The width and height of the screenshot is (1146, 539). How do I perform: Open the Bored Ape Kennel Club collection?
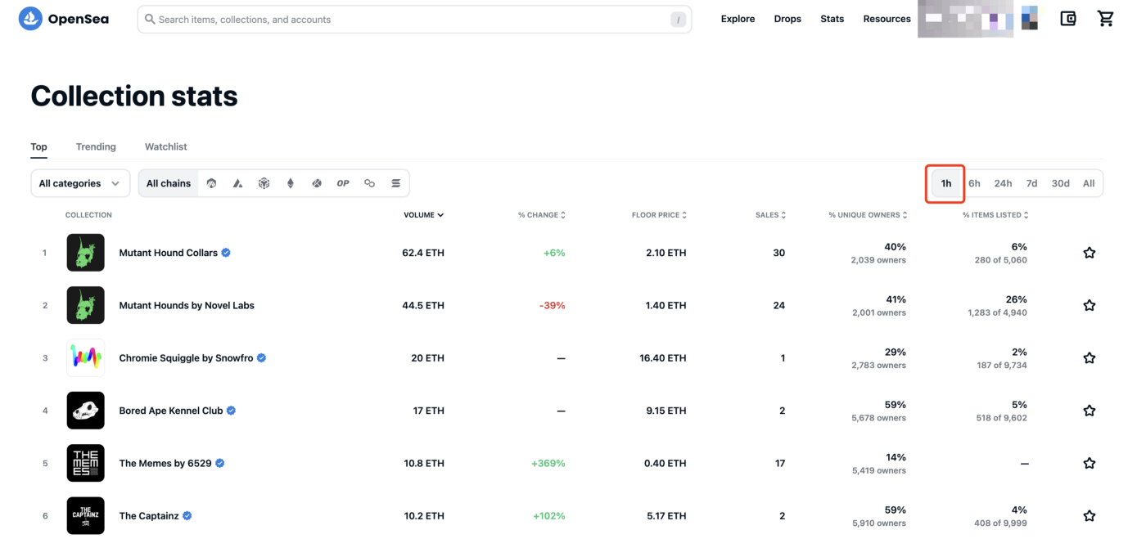(171, 411)
